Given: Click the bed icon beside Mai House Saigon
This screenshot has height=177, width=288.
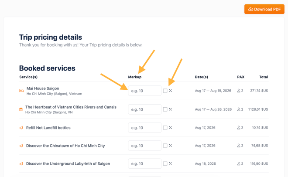Looking at the screenshot, I should coord(21,91).
